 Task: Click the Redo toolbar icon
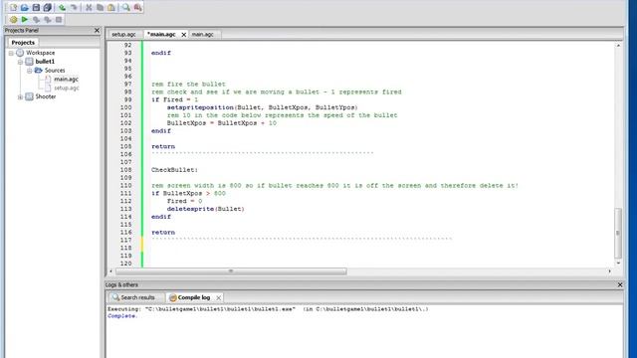click(x=73, y=7)
